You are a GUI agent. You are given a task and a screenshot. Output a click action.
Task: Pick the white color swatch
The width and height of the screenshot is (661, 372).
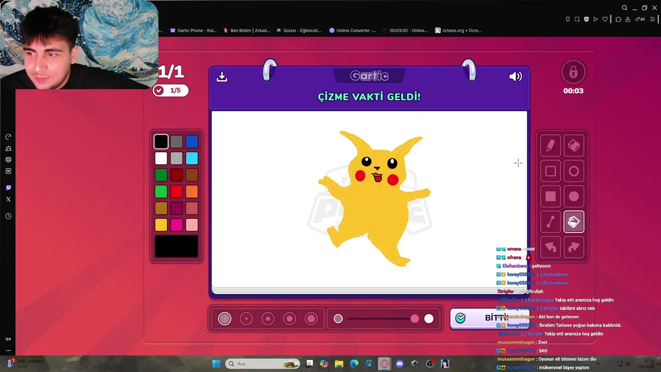pos(161,158)
